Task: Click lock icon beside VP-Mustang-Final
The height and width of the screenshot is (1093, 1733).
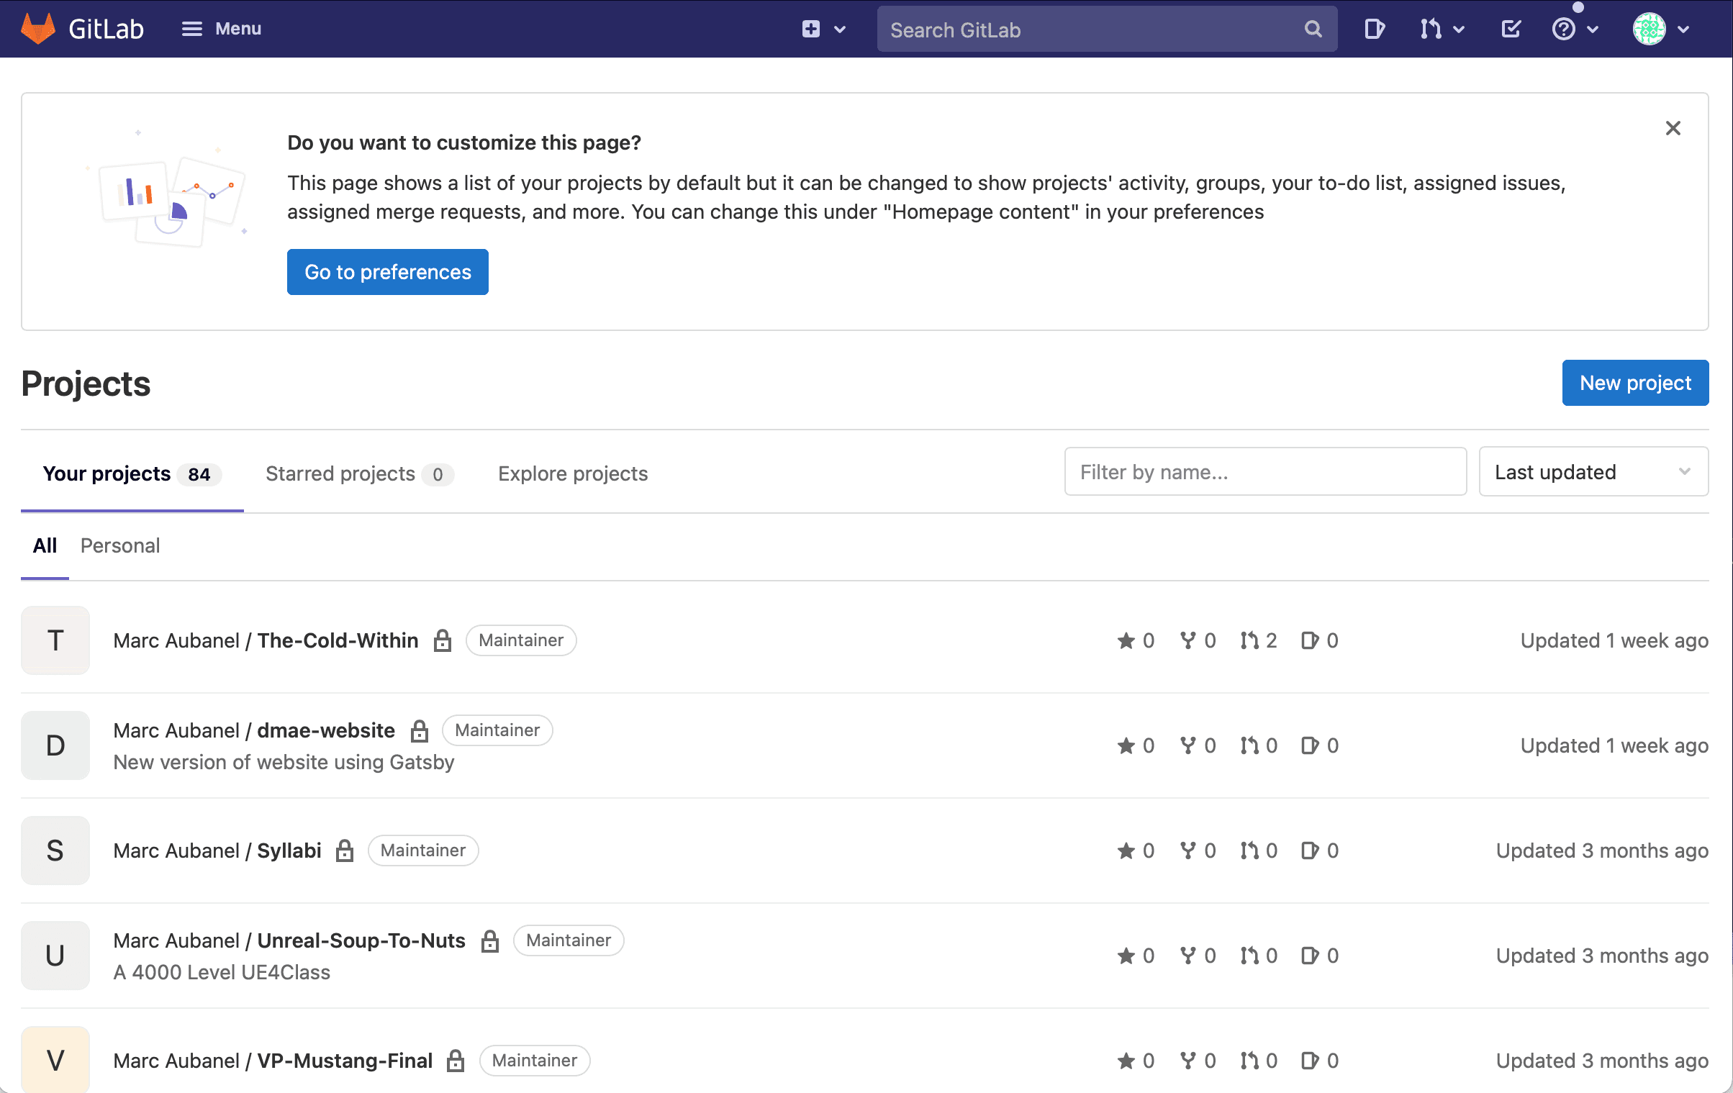Action: [456, 1061]
